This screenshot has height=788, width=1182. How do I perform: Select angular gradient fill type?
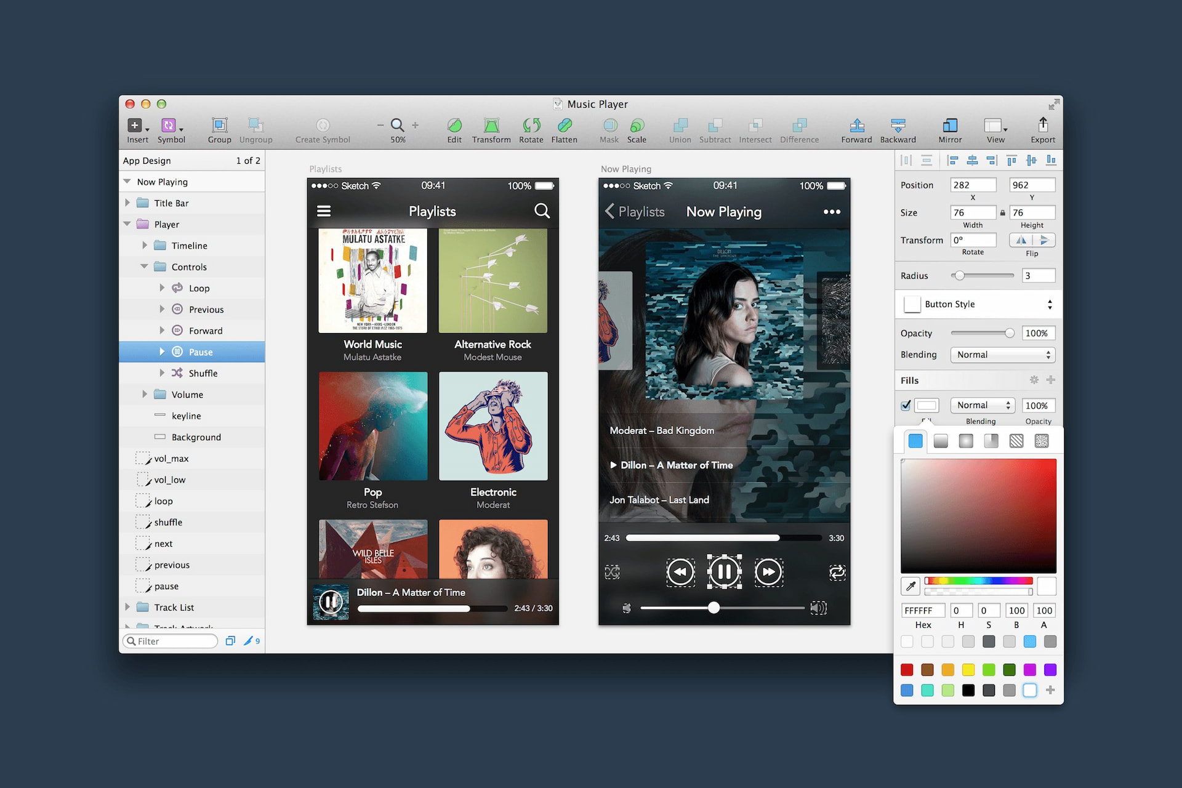point(991,441)
